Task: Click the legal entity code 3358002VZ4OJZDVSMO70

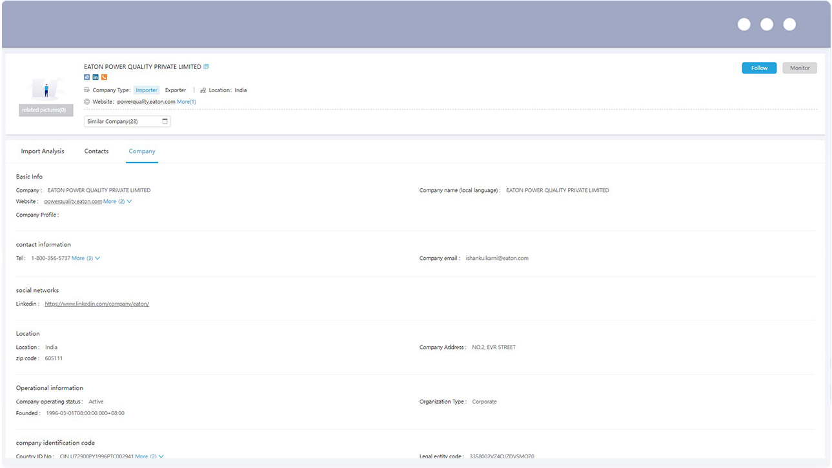Action: coord(502,456)
